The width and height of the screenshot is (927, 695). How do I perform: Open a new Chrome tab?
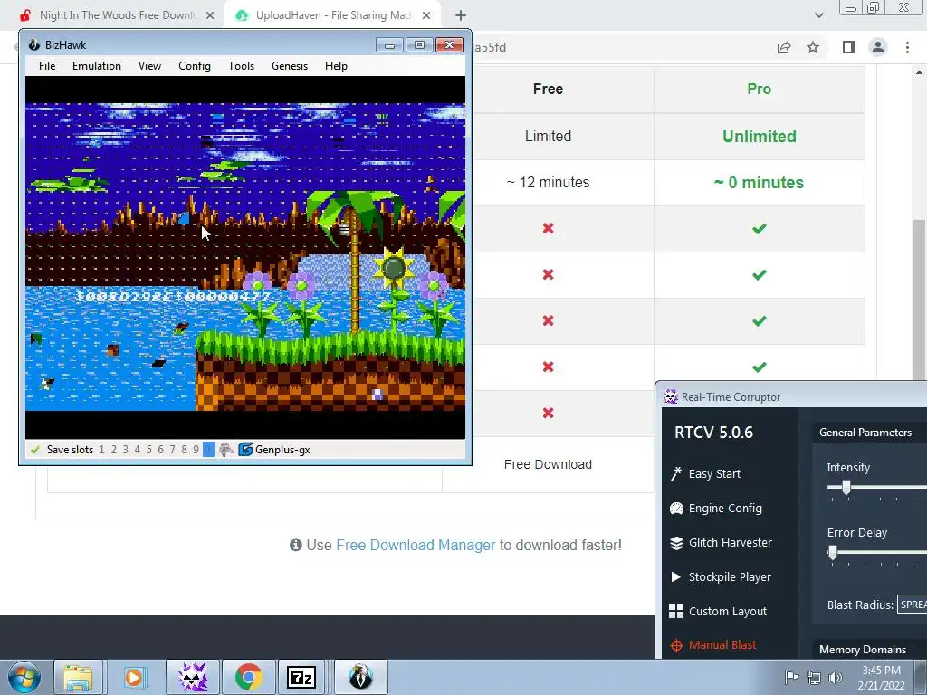[x=461, y=15]
